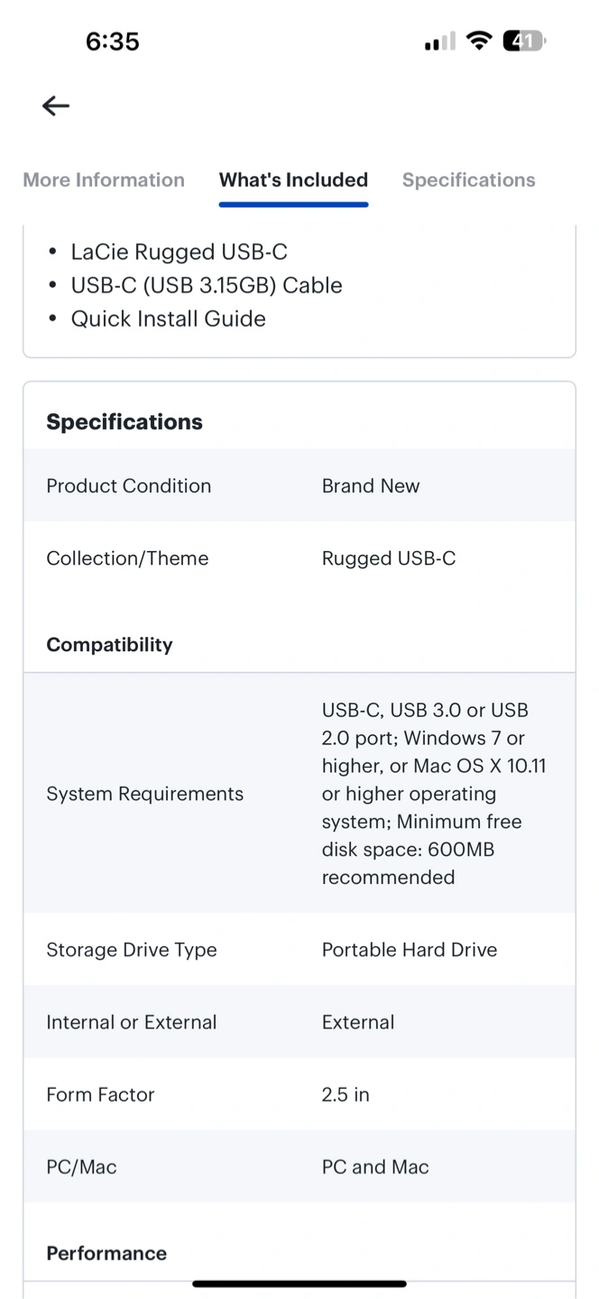Screen dimensions: 599x1299
Task: Tap the System Requirements description text
Action: click(x=434, y=794)
